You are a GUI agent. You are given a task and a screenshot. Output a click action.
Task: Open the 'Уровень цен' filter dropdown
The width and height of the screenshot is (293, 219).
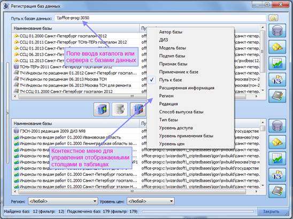151,201
